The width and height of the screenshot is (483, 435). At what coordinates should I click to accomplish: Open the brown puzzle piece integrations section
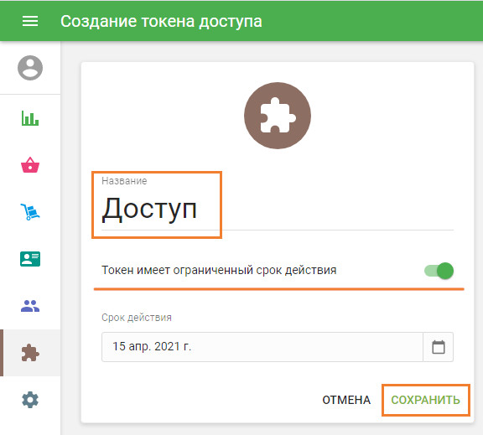coord(30,353)
